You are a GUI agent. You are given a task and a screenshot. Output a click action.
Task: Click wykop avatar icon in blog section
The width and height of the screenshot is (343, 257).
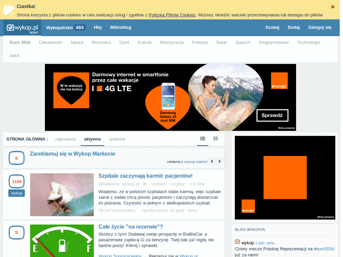click(237, 242)
